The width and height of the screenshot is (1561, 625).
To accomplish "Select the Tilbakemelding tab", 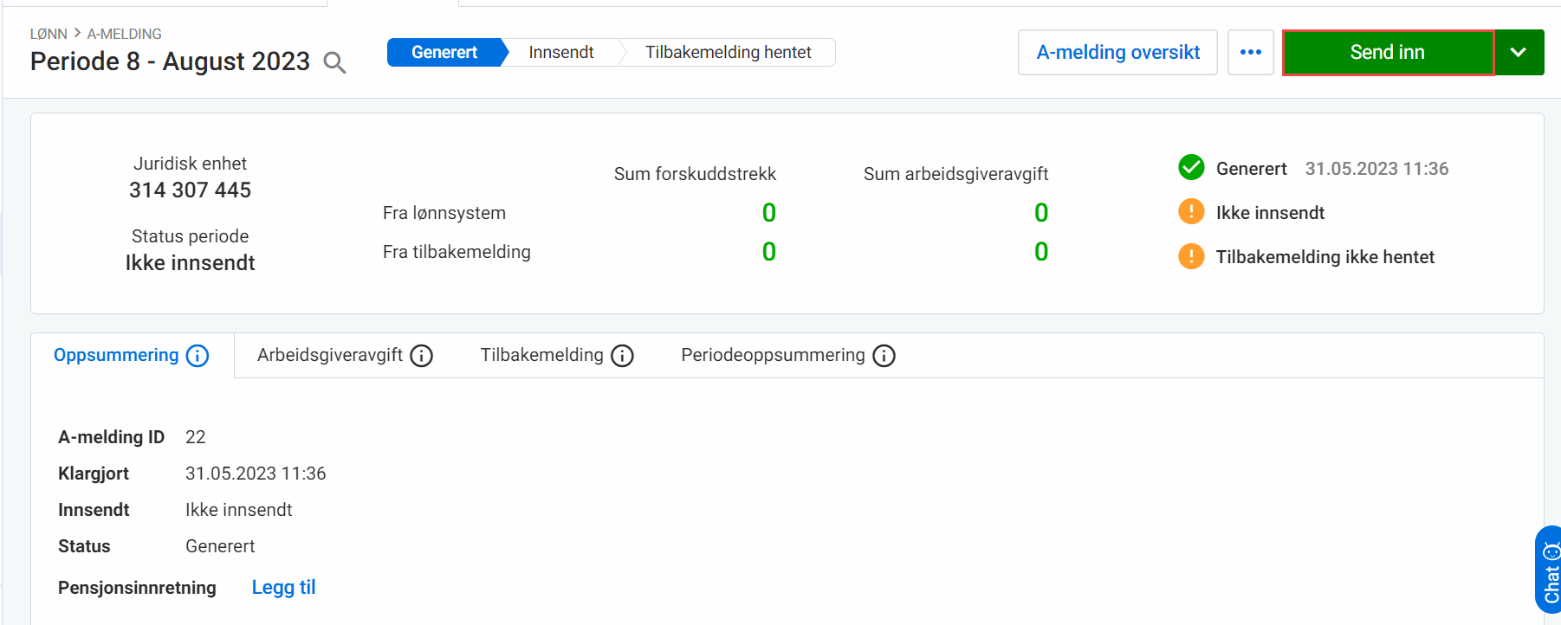I will (x=541, y=355).
